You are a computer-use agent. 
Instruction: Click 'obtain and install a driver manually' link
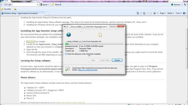(70, 103)
